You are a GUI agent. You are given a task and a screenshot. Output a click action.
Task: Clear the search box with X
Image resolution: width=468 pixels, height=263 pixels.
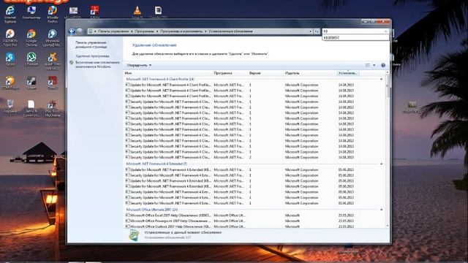click(x=385, y=31)
